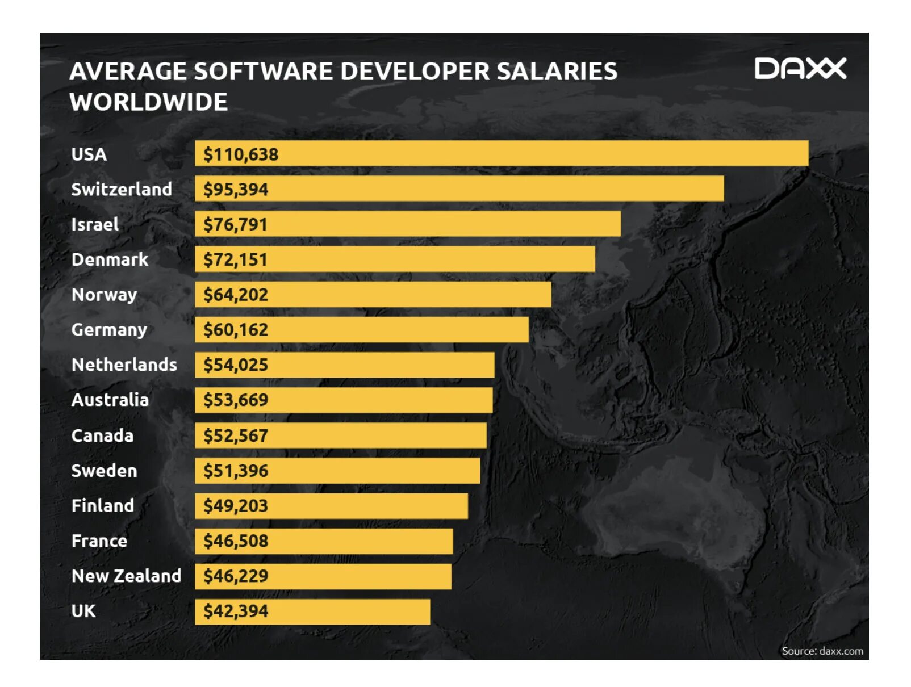The width and height of the screenshot is (911, 687).
Task: Click the $42,394 salary value
Action: pos(236,611)
